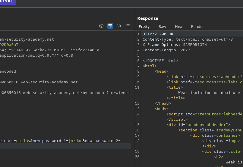This screenshot has width=243, height=167.
Task: Click the jordan password value in request
Action: (x=75, y=141)
